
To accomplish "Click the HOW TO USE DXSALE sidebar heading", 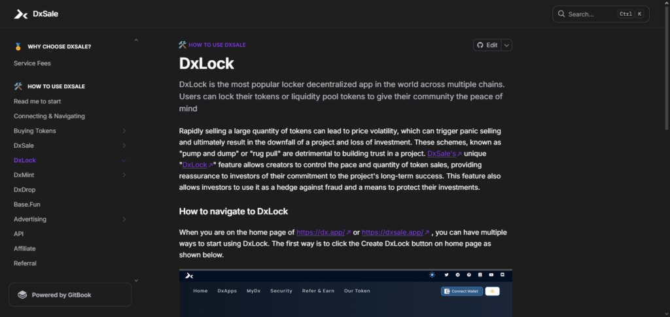I will point(56,87).
